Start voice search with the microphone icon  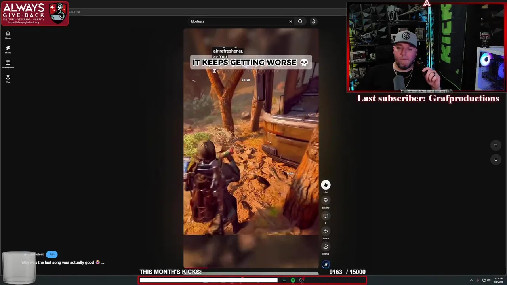coord(313,21)
